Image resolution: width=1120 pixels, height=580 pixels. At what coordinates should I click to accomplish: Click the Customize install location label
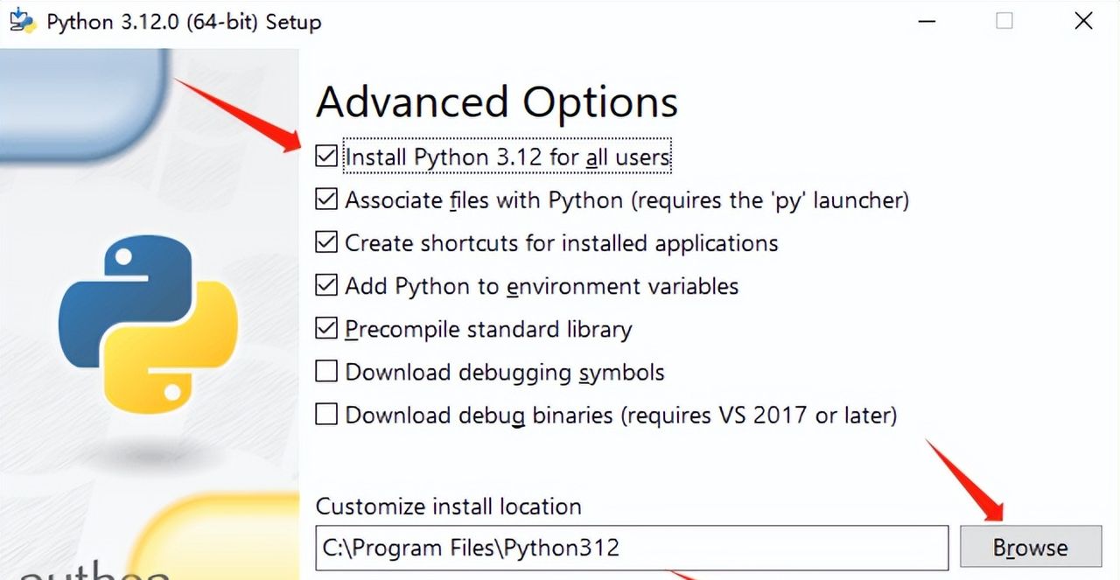click(448, 507)
